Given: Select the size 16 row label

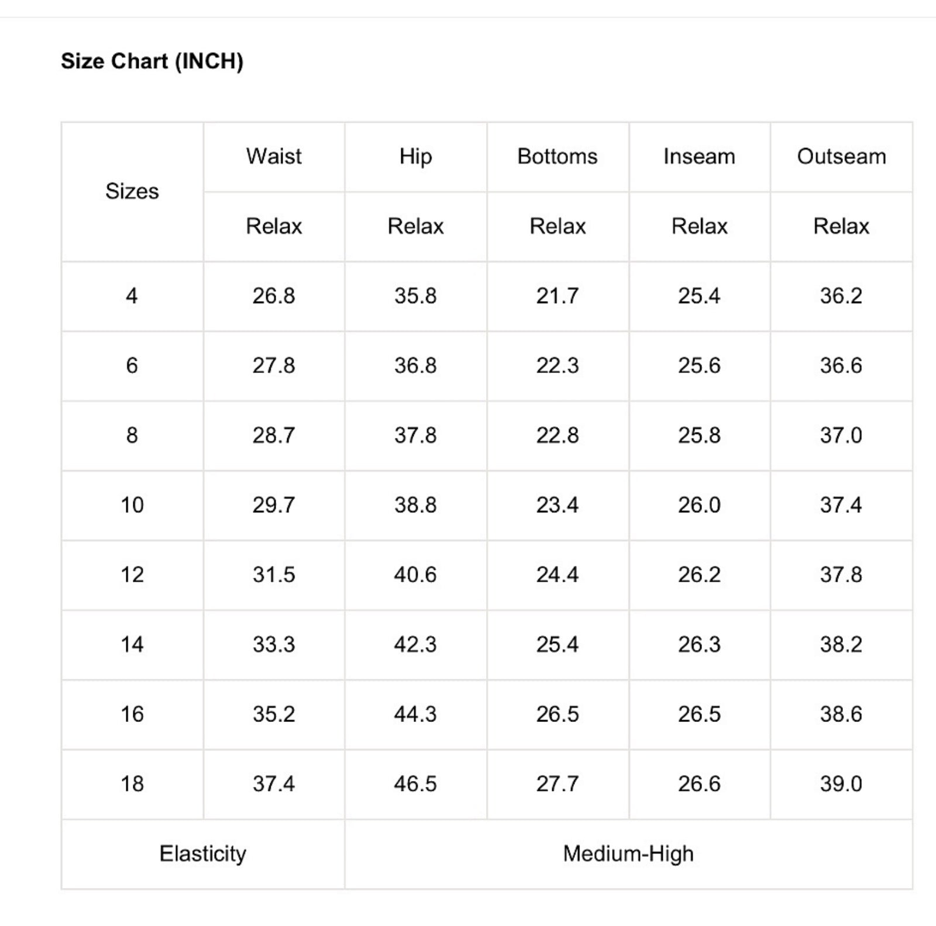Looking at the screenshot, I should click(x=132, y=714).
